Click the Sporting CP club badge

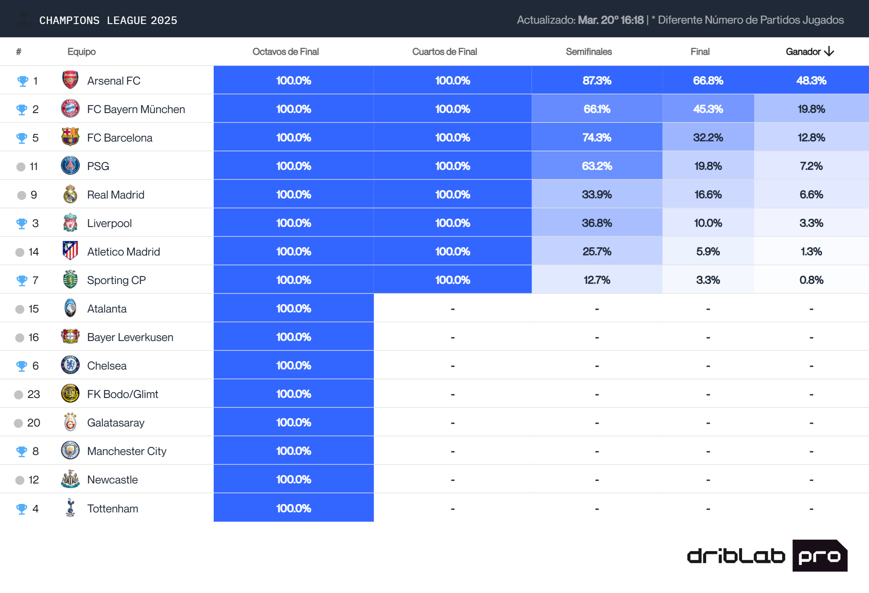(x=70, y=280)
